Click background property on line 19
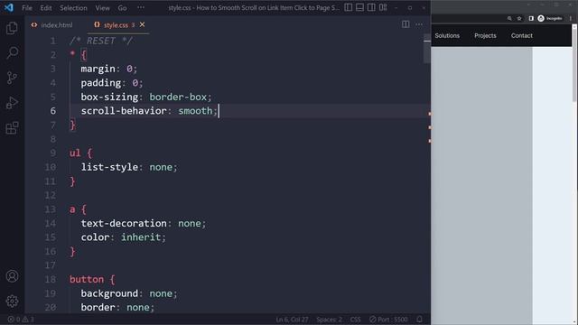Image resolution: width=578 pixels, height=325 pixels. pyautogui.click(x=109, y=293)
